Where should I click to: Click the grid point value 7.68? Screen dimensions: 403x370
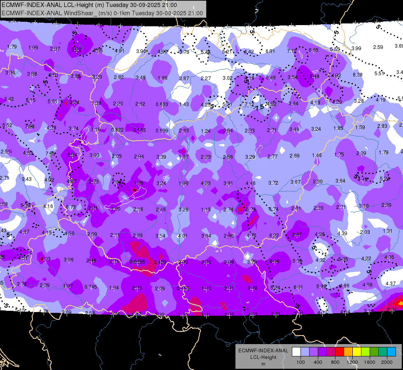click(30, 126)
